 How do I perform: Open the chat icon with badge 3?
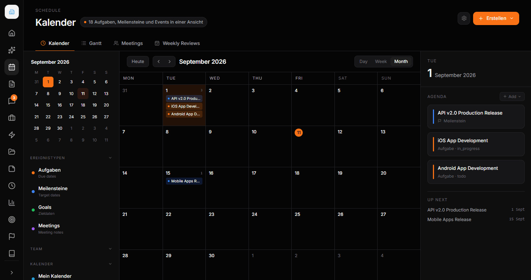12,101
